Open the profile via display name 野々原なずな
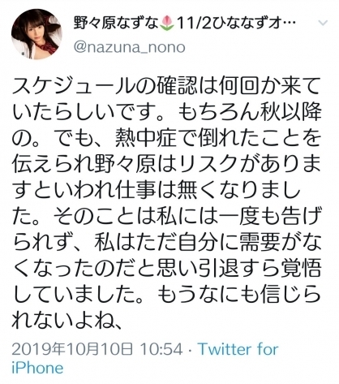Image resolution: width=339 pixels, height=384 pixels. point(117,23)
